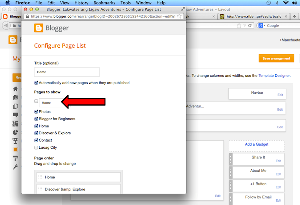Click the popup address bar URL
Viewport: 300px width, 205px height.
pyautogui.click(x=103, y=16)
